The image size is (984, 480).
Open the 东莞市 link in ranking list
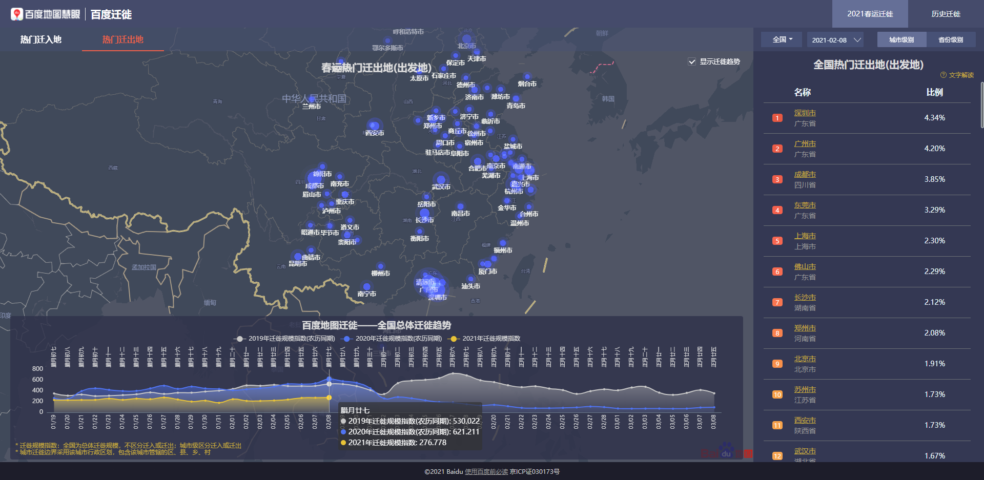pyautogui.click(x=805, y=205)
